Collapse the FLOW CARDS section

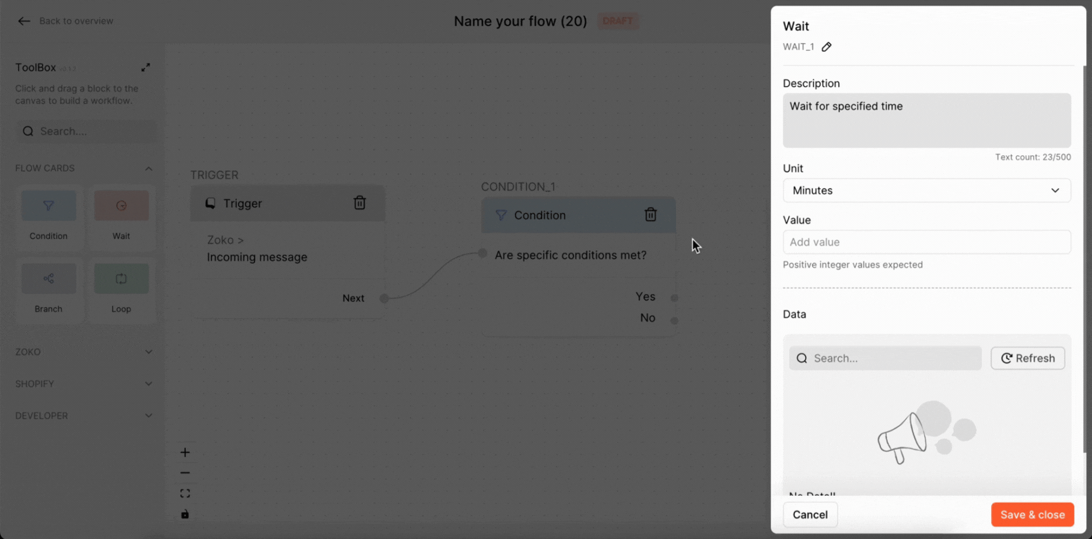[x=149, y=169]
